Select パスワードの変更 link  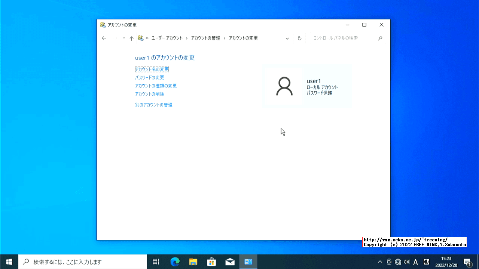click(x=149, y=77)
